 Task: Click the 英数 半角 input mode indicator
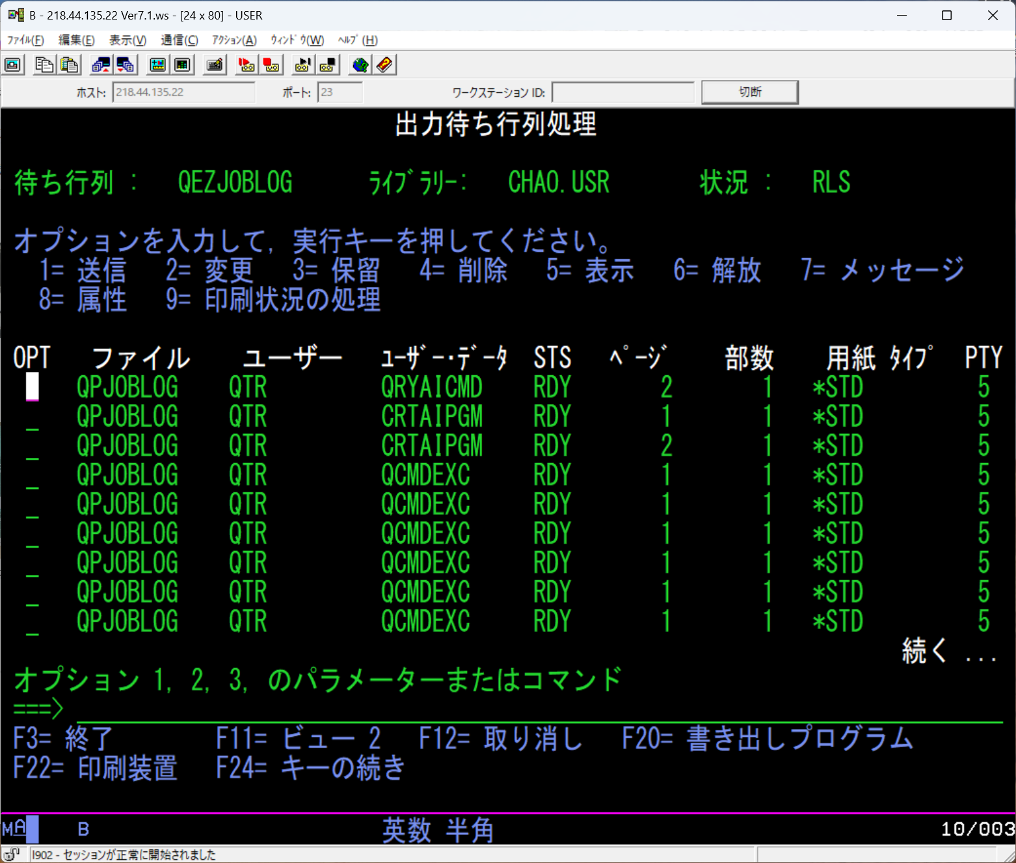pyautogui.click(x=438, y=830)
